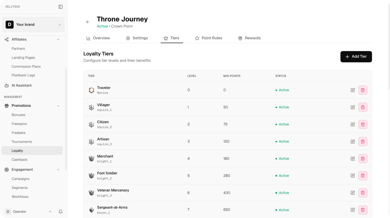This screenshot has width=390, height=218.
Task: Open Freebets in the sidebar
Action: point(18,133)
